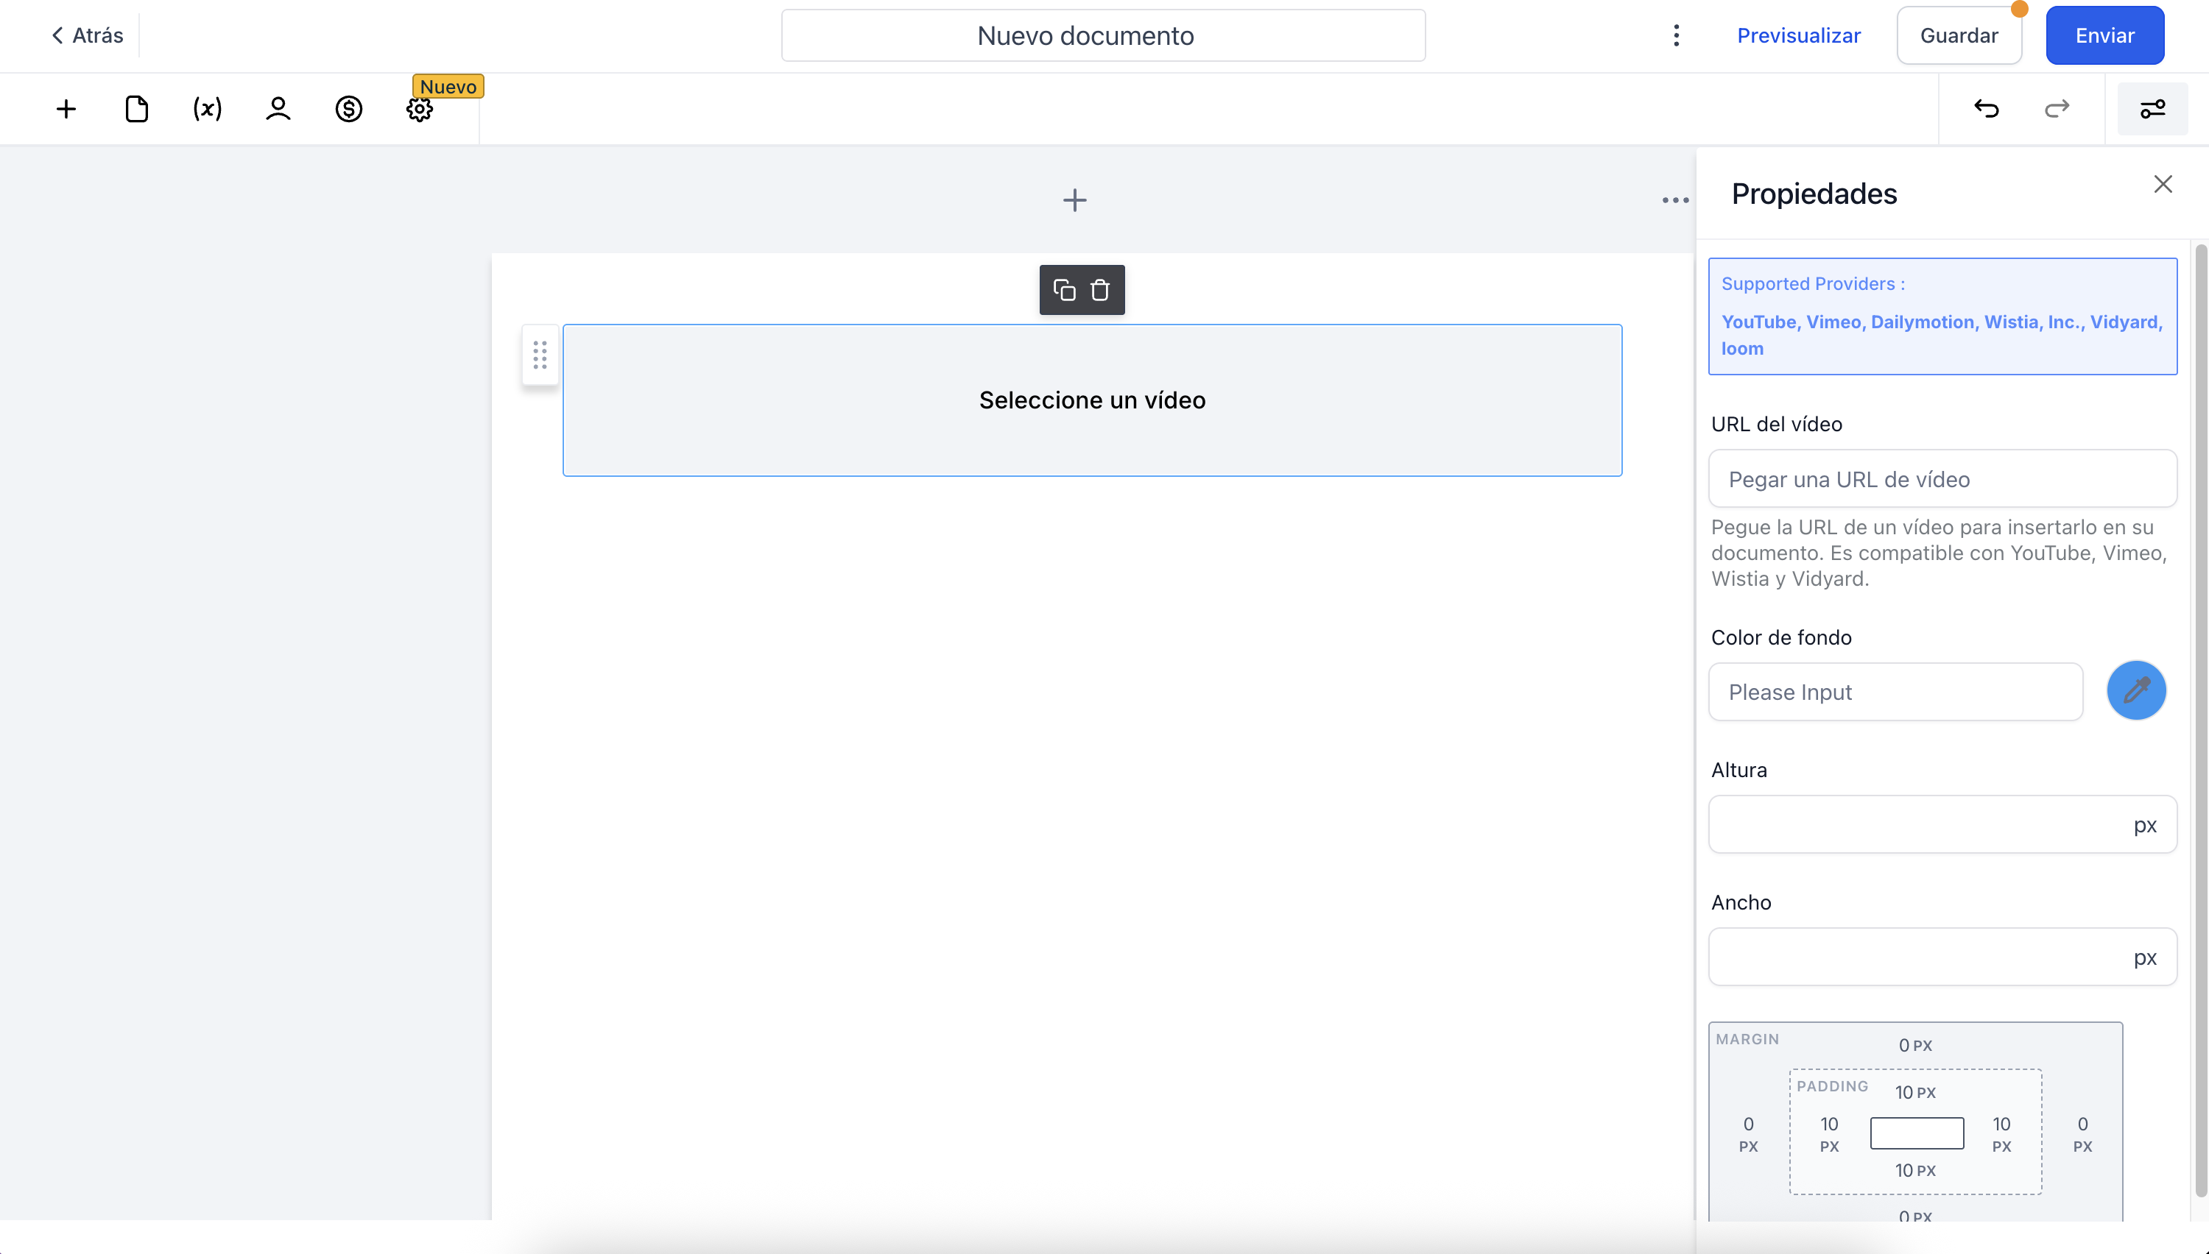Open the page horizontal three-dot options menu
Viewport: 2209px width, 1254px height.
tap(1675, 201)
